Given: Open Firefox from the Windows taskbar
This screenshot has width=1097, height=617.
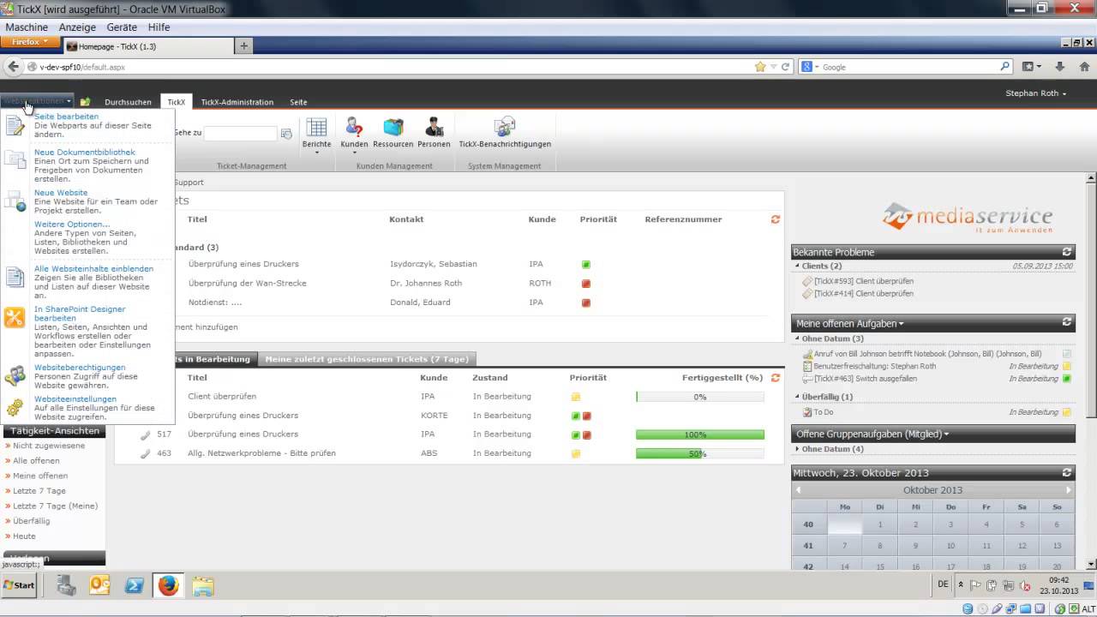Looking at the screenshot, I should [168, 585].
